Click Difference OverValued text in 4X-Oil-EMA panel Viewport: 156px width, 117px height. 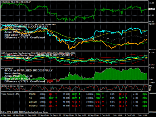point(25,37)
